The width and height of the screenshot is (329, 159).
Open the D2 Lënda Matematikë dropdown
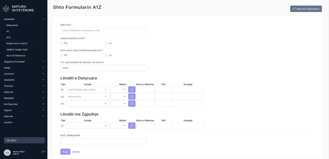pyautogui.click(x=88, y=97)
